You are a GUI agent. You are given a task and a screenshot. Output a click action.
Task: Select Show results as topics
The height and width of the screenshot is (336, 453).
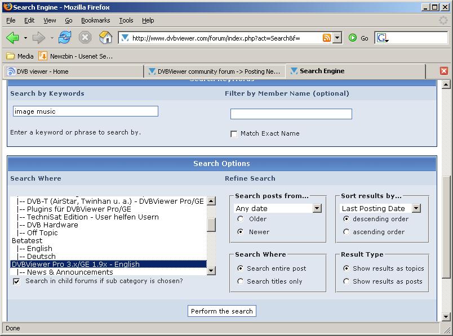pos(346,268)
